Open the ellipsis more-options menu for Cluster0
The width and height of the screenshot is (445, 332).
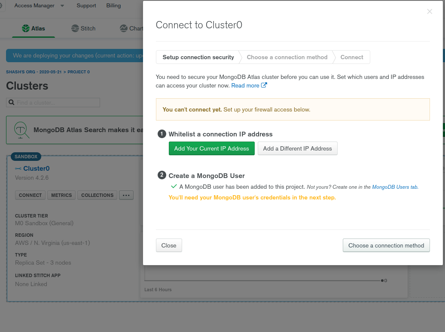point(126,195)
